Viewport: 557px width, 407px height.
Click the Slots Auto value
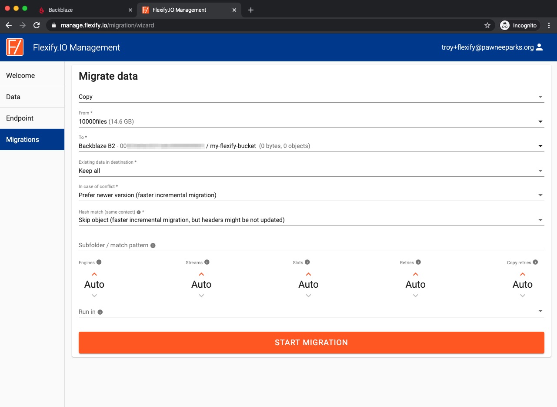(308, 284)
